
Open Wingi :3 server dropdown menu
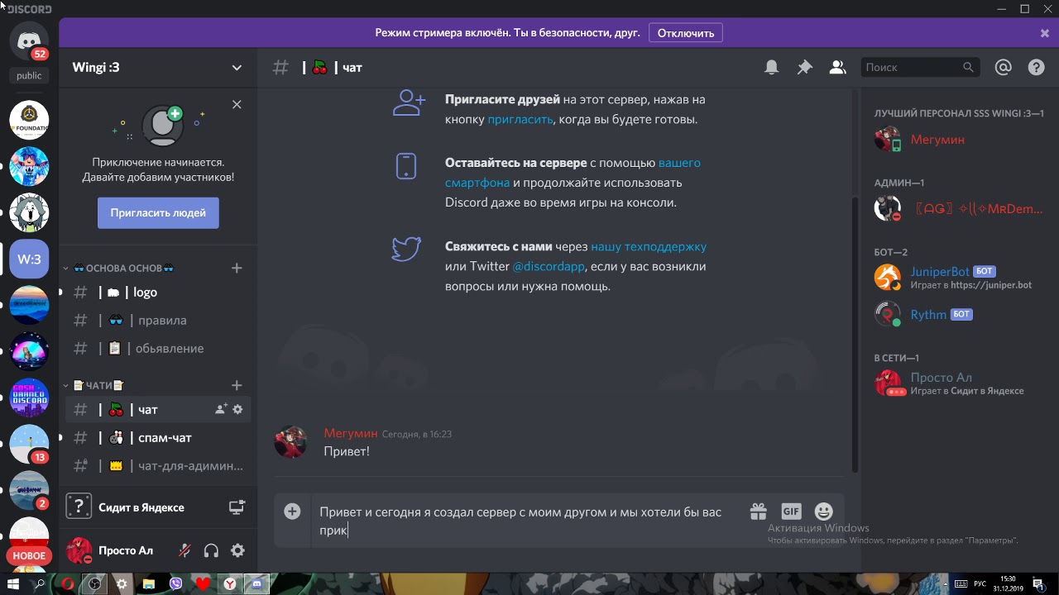(237, 68)
